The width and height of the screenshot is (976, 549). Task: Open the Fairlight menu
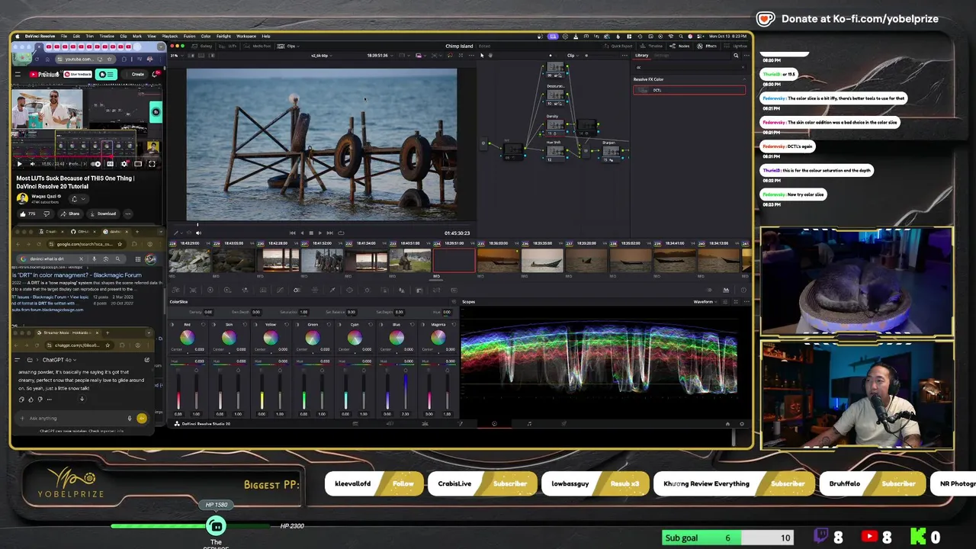(223, 36)
